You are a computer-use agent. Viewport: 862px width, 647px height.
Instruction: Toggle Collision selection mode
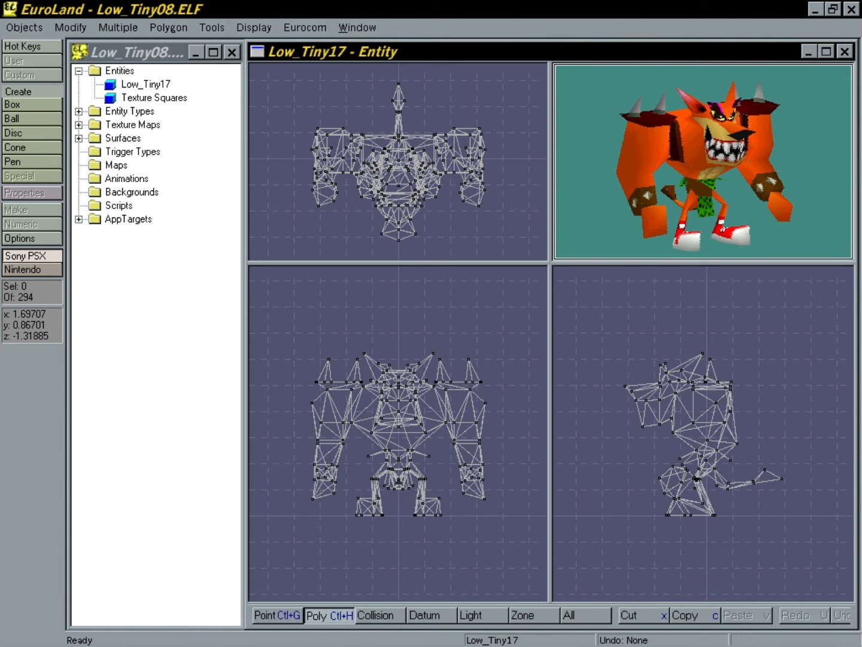381,615
